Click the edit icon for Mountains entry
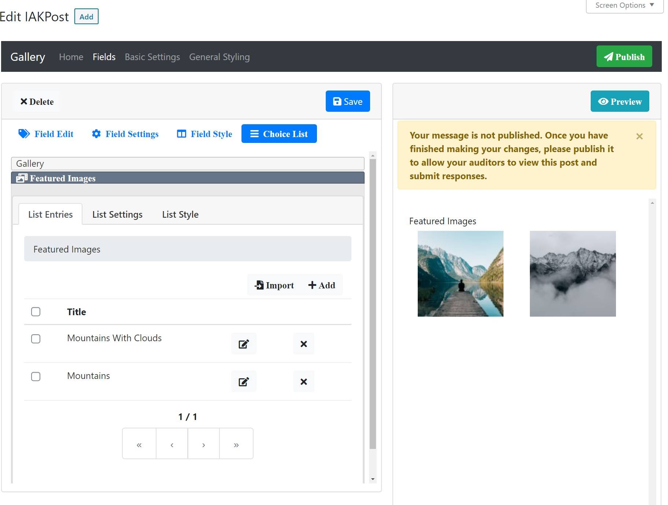The image size is (668, 505). pyautogui.click(x=244, y=381)
